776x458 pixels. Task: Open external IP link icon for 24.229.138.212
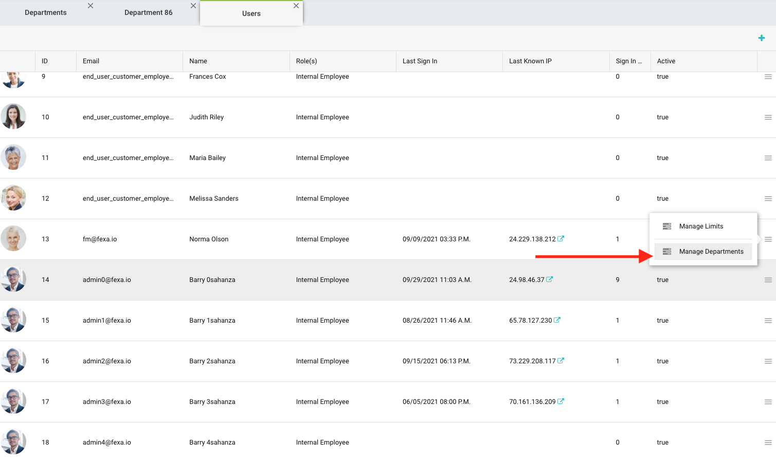tap(561, 239)
